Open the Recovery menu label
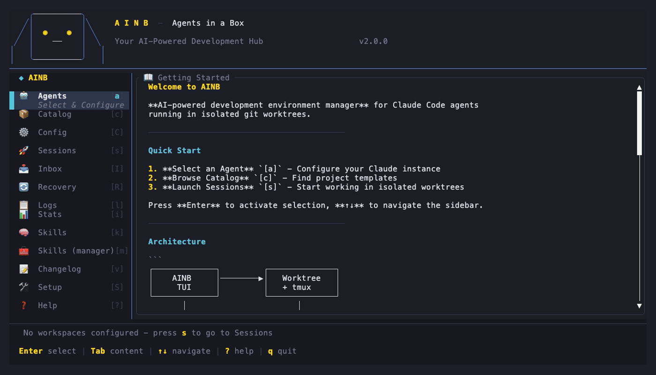 coord(57,187)
